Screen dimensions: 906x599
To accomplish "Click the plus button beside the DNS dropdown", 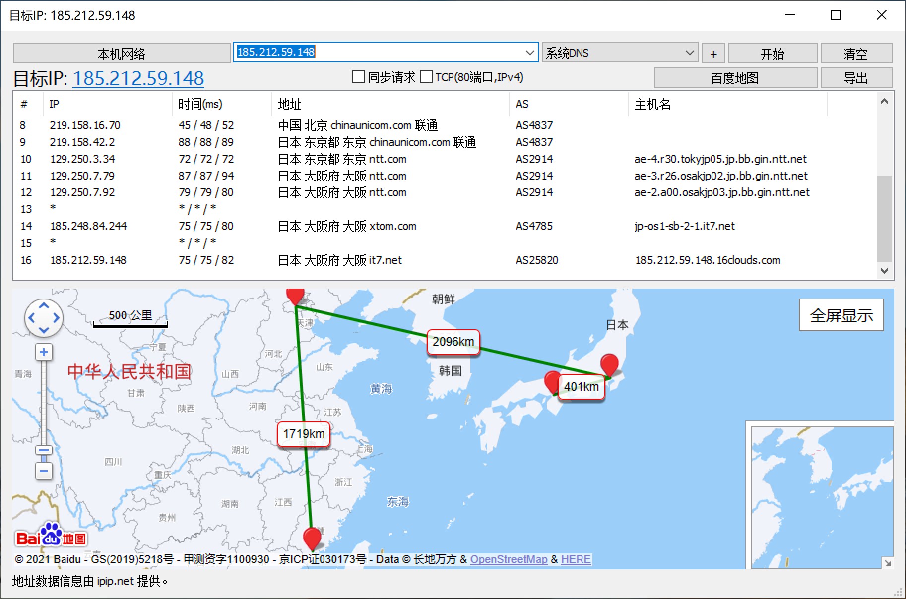I will (x=713, y=54).
